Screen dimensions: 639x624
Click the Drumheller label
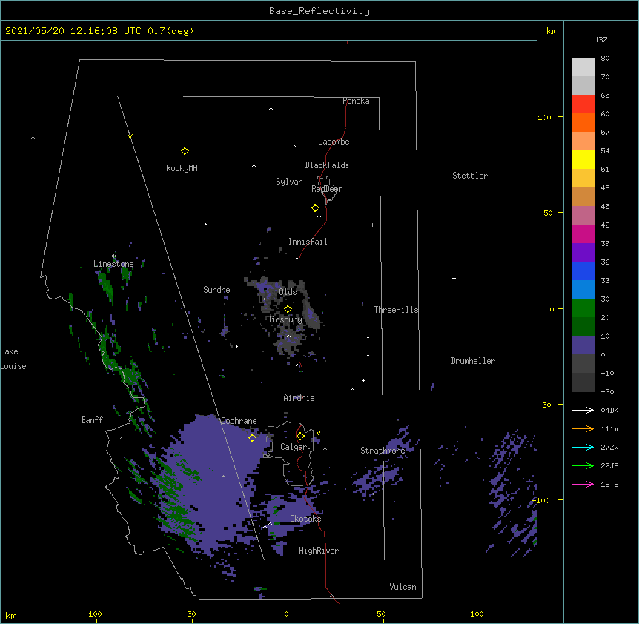(x=473, y=361)
